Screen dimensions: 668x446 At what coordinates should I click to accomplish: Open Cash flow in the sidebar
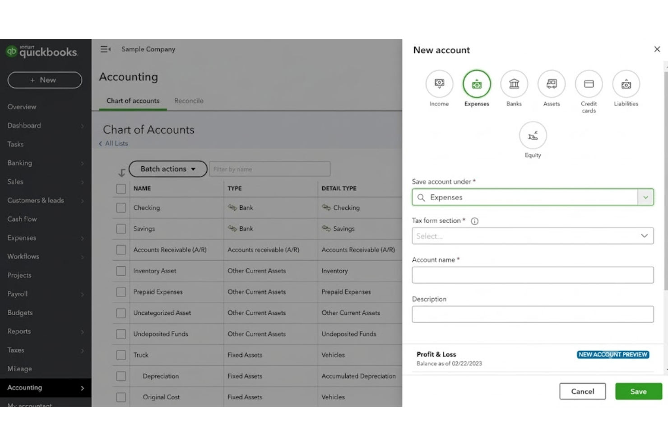pos(22,219)
